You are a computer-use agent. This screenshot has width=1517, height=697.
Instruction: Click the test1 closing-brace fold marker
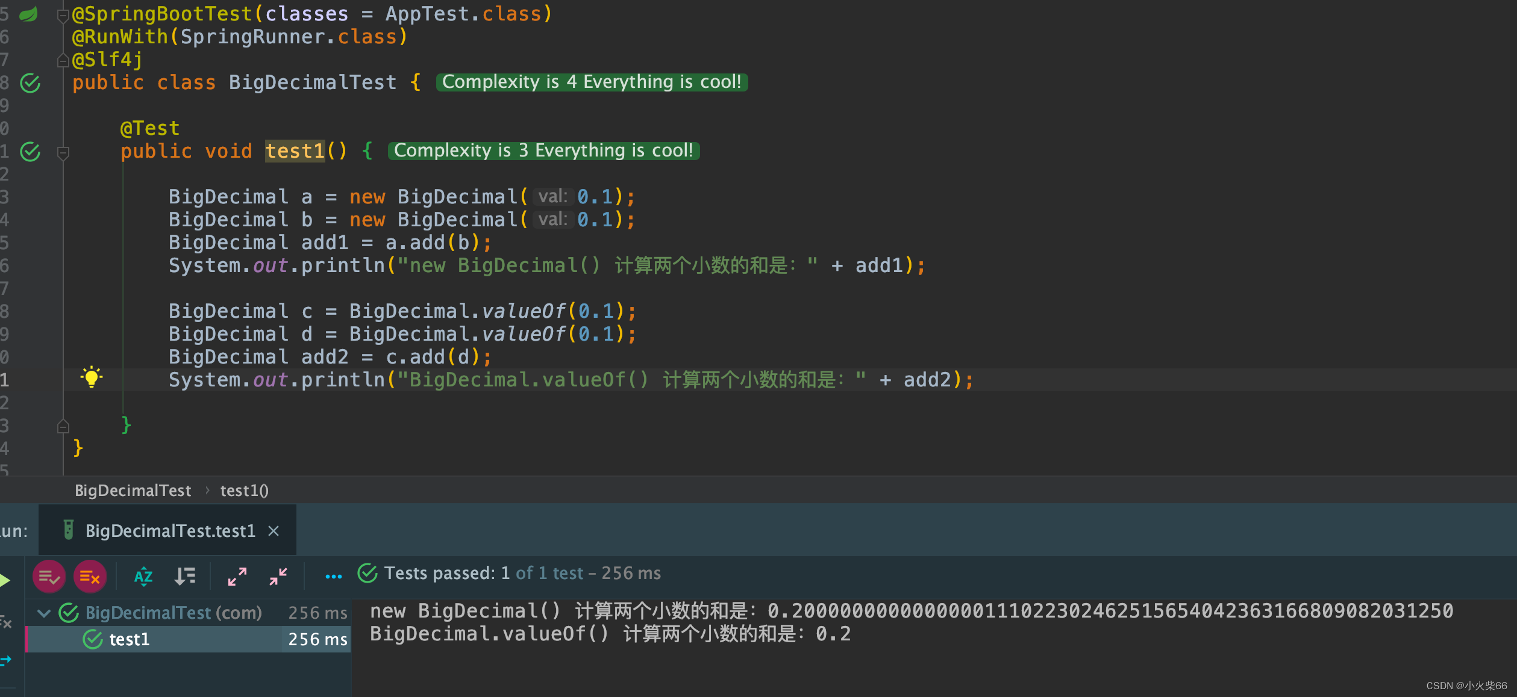pos(63,426)
